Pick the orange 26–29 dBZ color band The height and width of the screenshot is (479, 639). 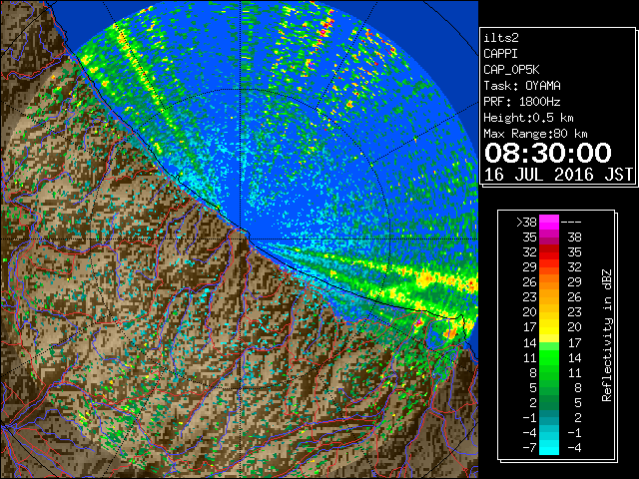pos(549,282)
